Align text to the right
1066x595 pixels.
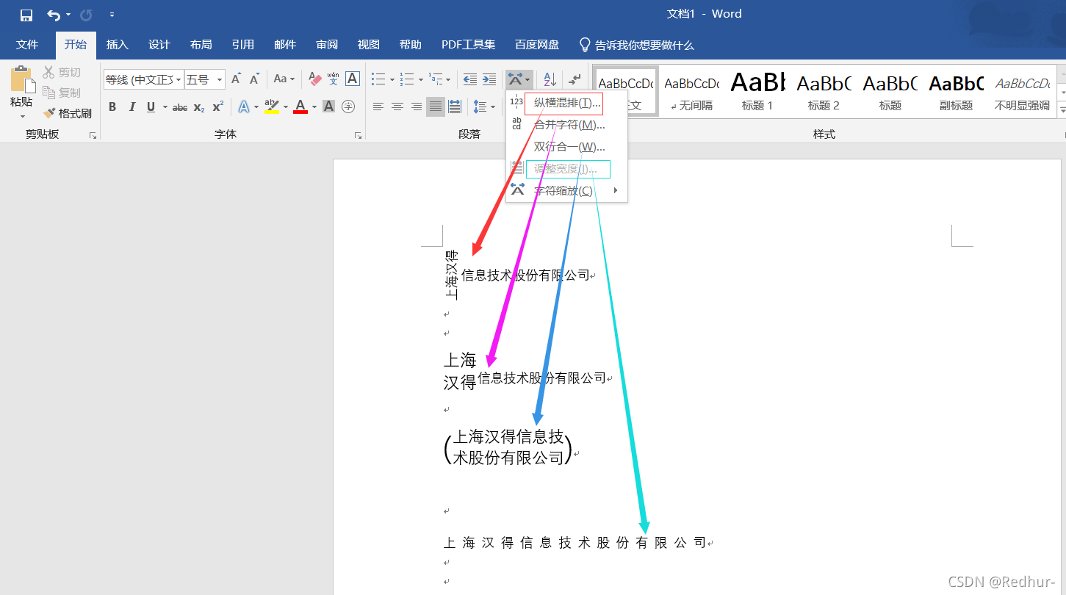click(417, 107)
